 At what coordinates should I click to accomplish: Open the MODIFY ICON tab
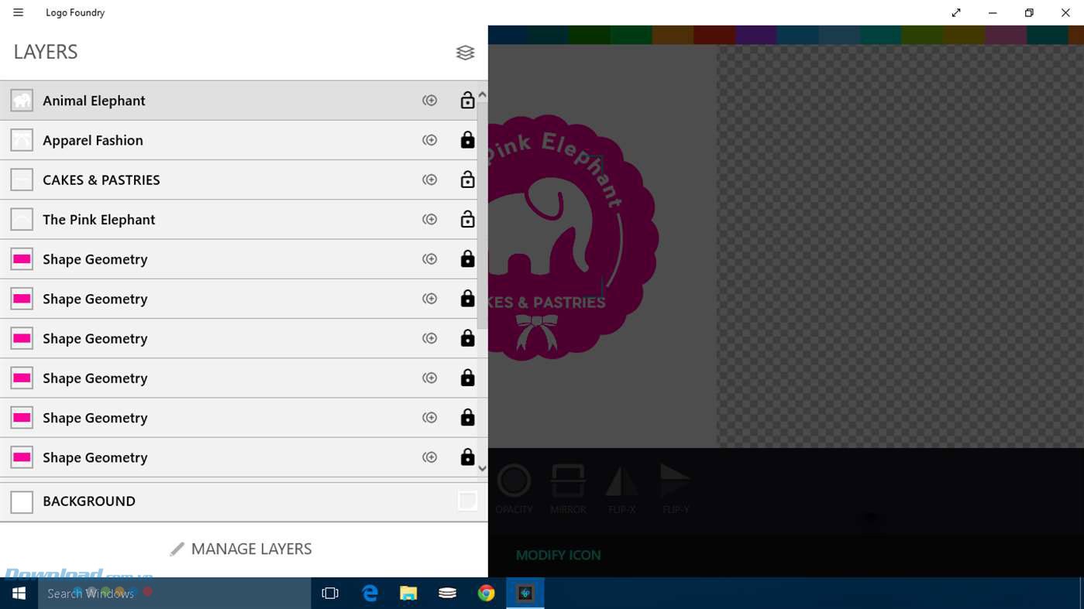point(558,555)
